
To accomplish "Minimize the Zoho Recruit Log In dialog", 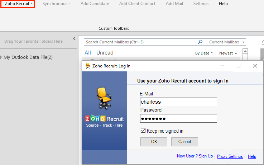I will click(222, 66).
